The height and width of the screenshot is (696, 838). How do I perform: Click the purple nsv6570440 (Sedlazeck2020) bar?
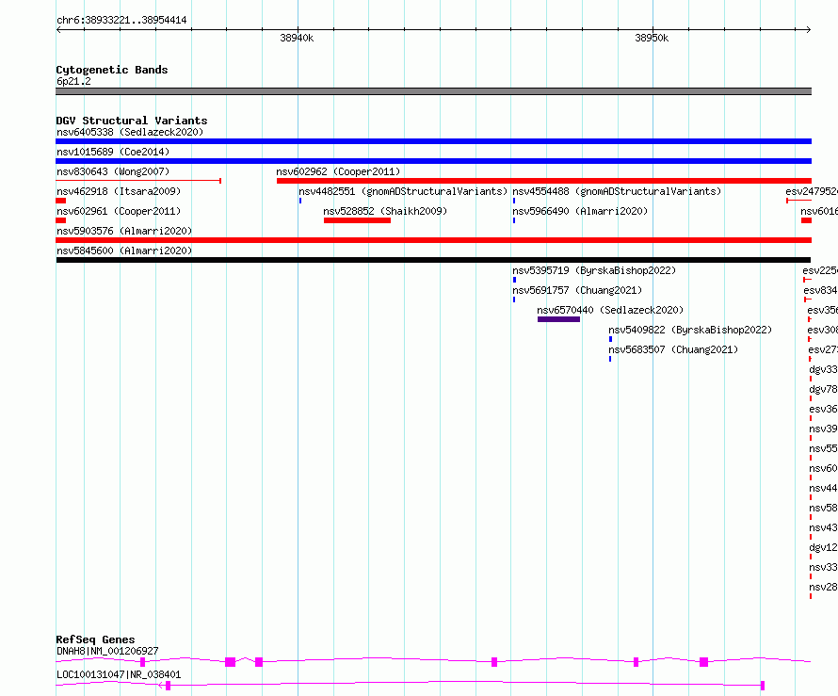tap(558, 319)
